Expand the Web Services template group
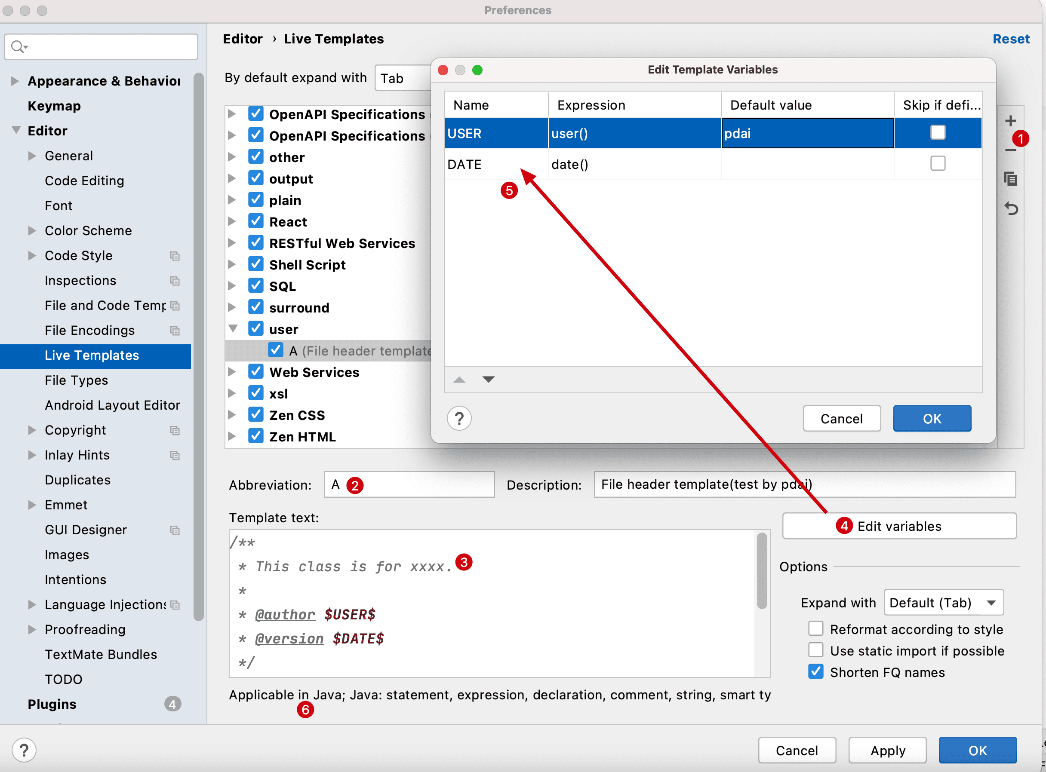 click(232, 372)
